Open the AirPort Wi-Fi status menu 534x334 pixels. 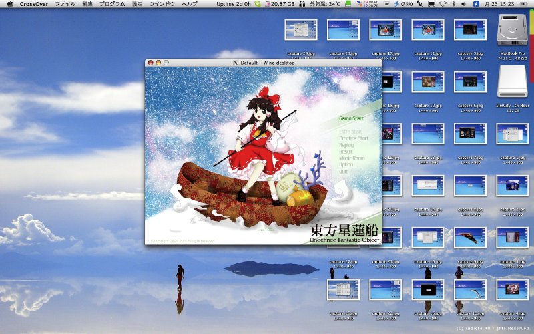[x=443, y=4]
